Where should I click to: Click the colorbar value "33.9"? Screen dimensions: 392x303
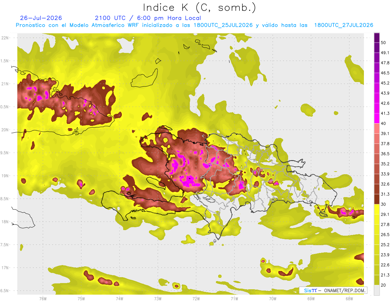click(x=385, y=174)
